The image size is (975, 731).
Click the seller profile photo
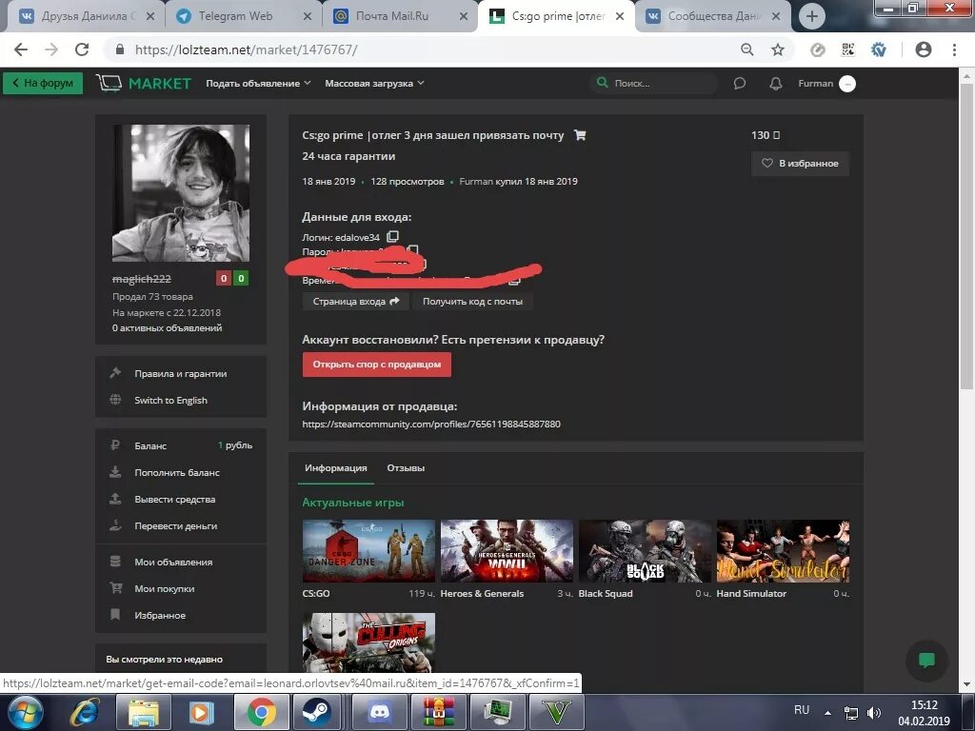[180, 192]
